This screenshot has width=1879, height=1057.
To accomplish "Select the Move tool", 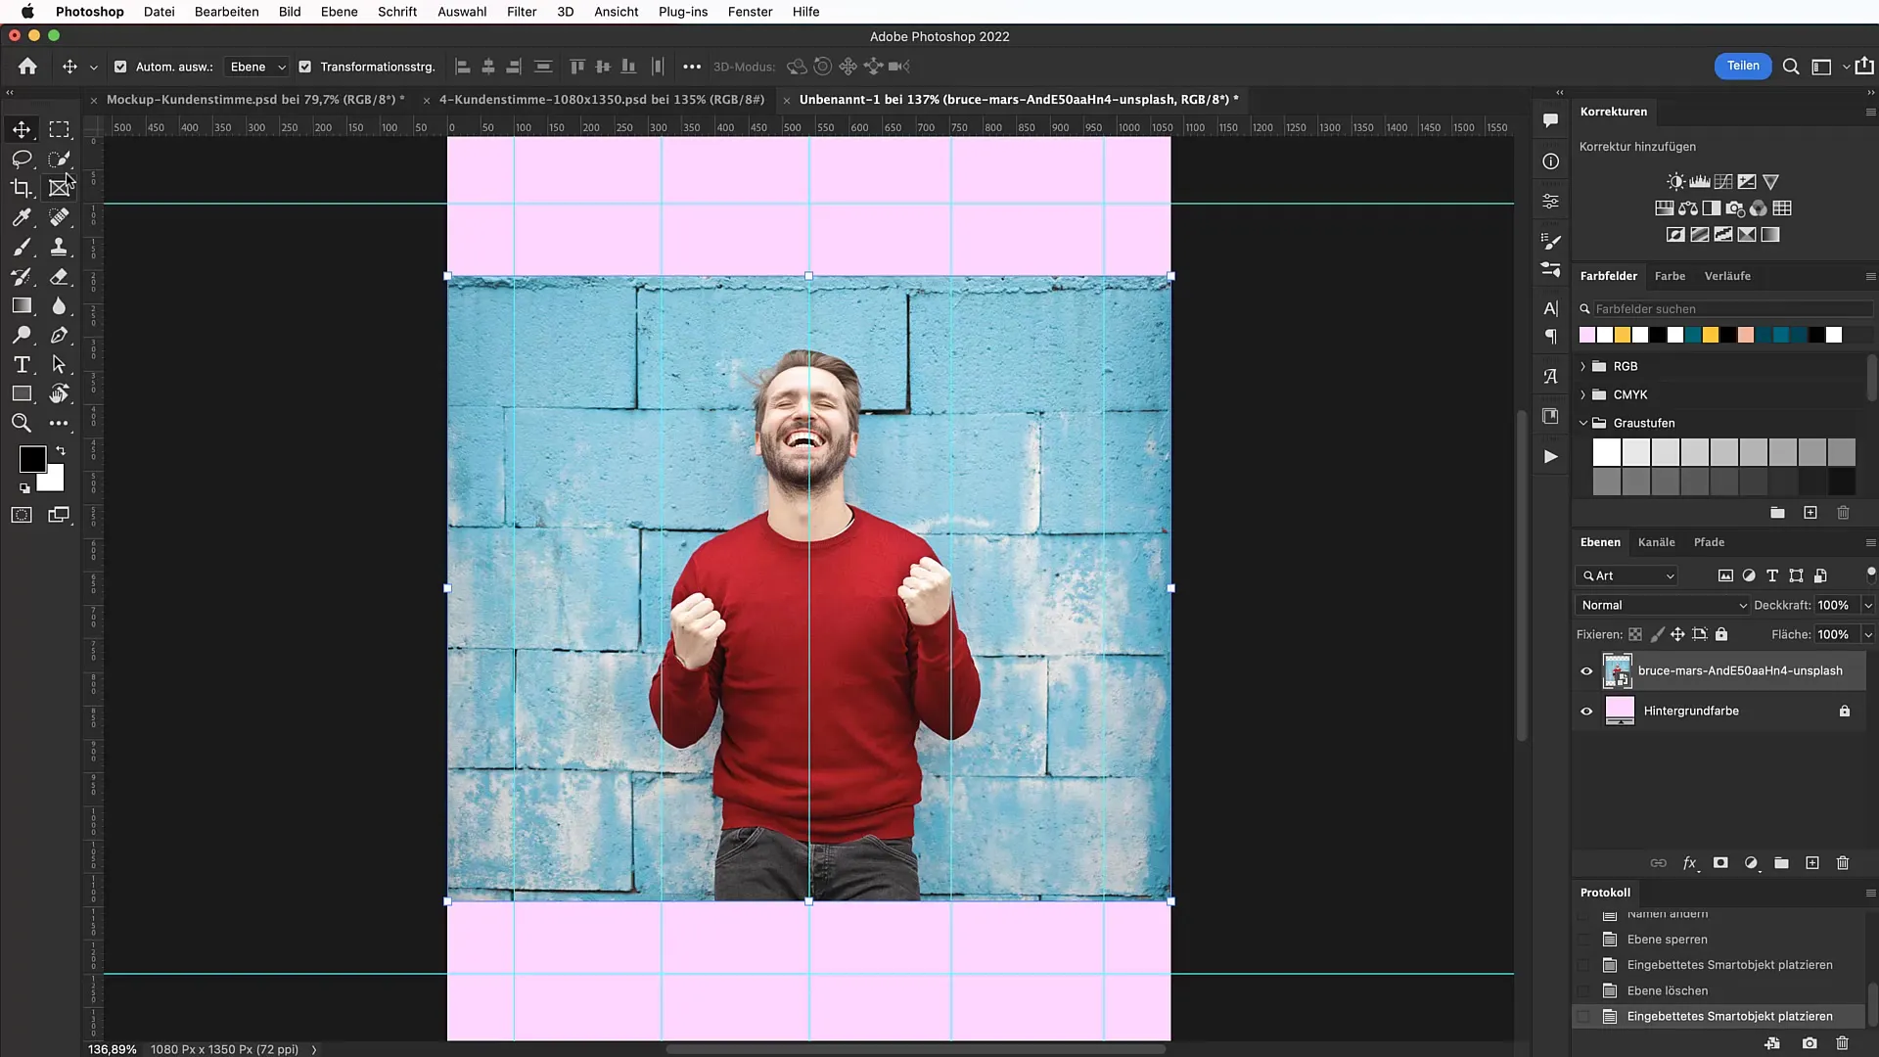I will click(x=22, y=129).
